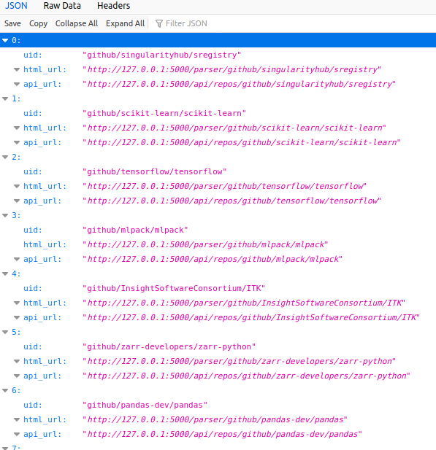The width and height of the screenshot is (436, 450).
Task: Open the api/repos/github/scikit-learn/scikit-learn link
Action: [242, 142]
